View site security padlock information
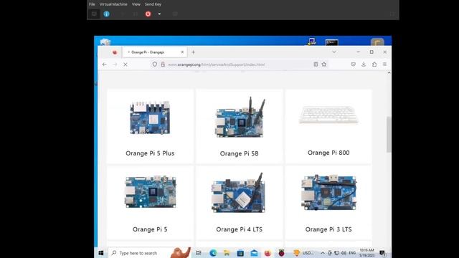The height and width of the screenshot is (258, 459). click(x=163, y=64)
